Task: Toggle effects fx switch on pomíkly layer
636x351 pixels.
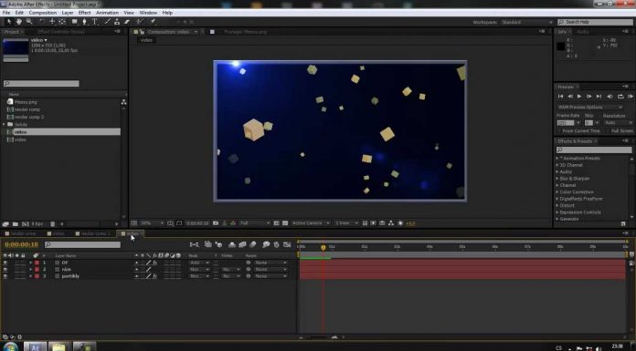Action: click(155, 276)
